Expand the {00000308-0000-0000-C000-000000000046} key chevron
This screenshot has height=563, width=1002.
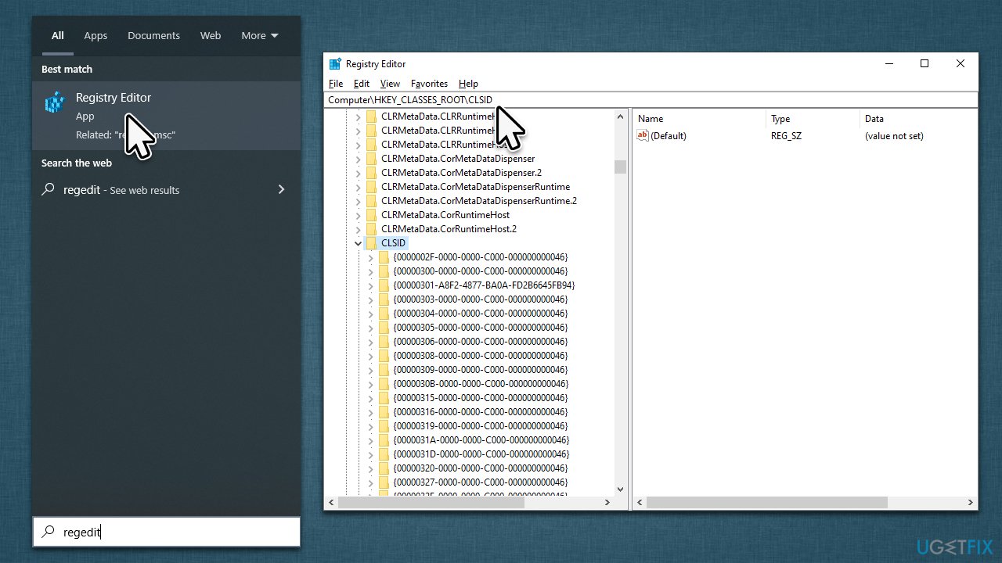coord(371,356)
